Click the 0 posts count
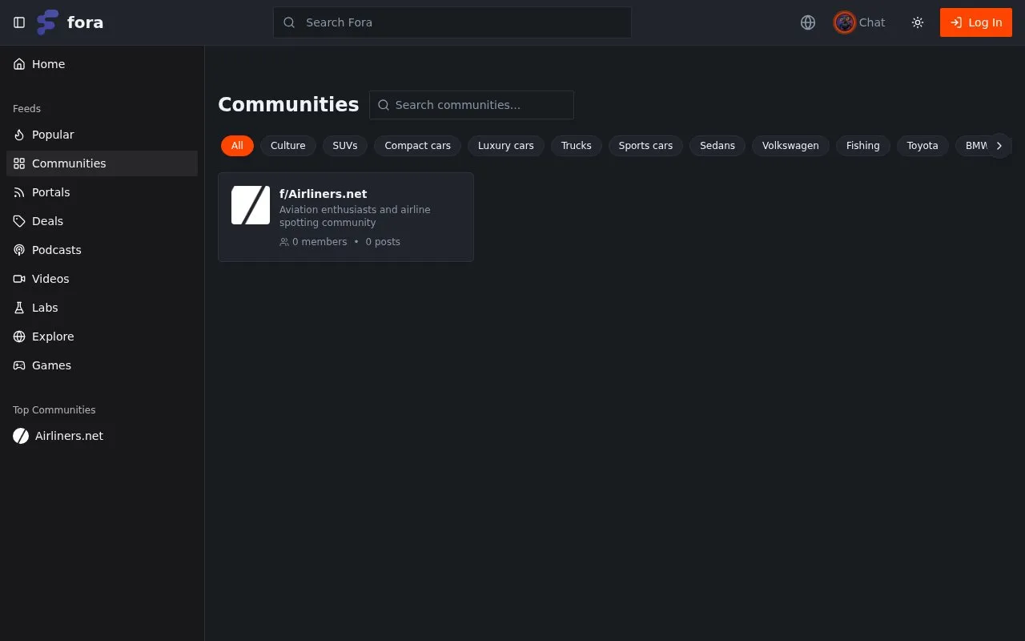Image resolution: width=1025 pixels, height=641 pixels. coord(383,242)
